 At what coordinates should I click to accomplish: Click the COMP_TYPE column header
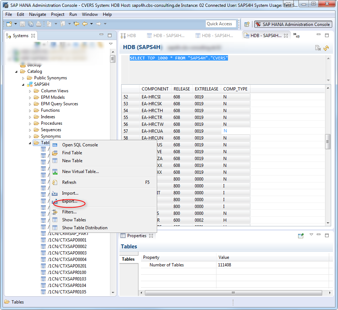236,89
